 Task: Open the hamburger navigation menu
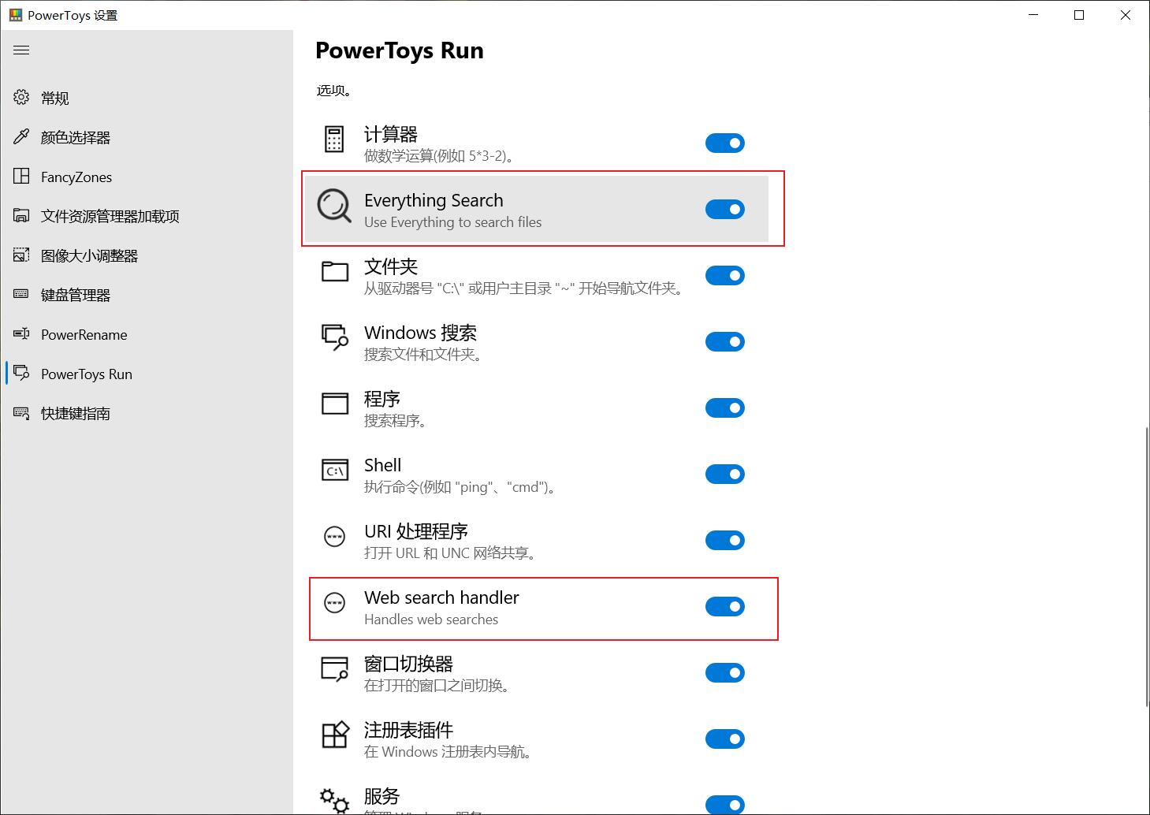pyautogui.click(x=21, y=50)
